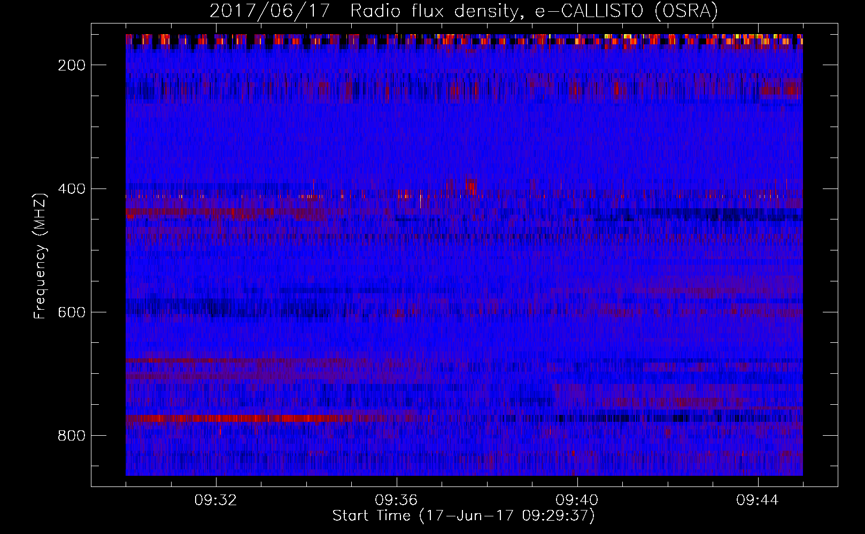Screen dimensions: 865x534
Task: Select the 600 frequency tick label
Action: coord(71,312)
